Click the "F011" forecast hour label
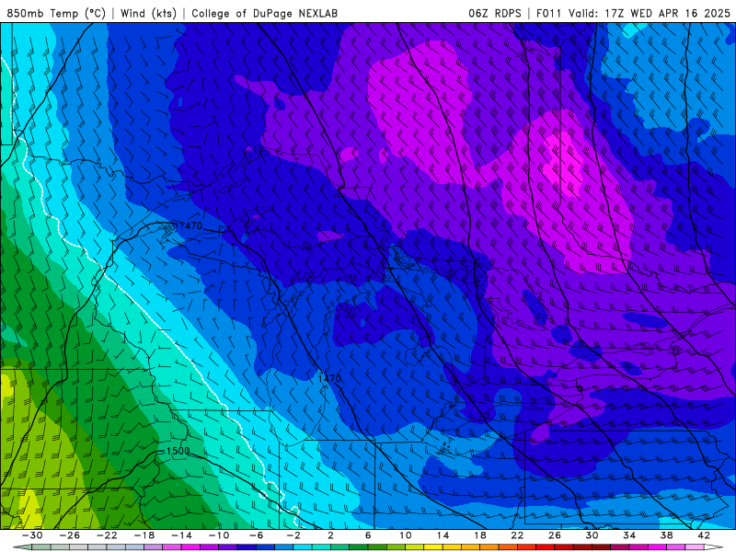Image resolution: width=736 pixels, height=552 pixels. coord(548,13)
